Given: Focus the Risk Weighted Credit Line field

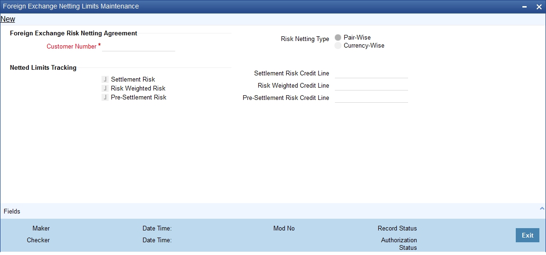Looking at the screenshot, I should tap(371, 86).
